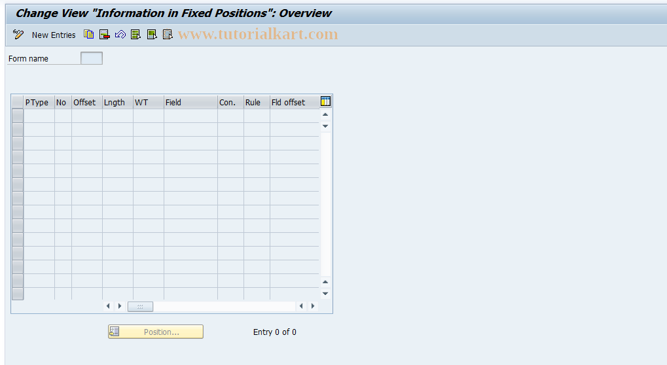Screen dimensions: 667x365
Task: Click the Lngth column header
Action: tap(117, 103)
